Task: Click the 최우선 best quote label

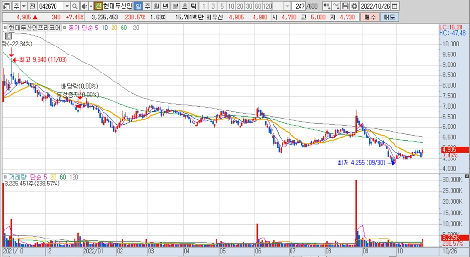Action: pyautogui.click(x=214, y=18)
